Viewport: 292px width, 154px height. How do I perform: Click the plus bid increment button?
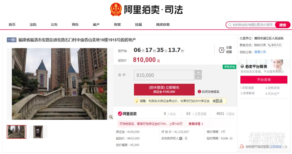198,72
